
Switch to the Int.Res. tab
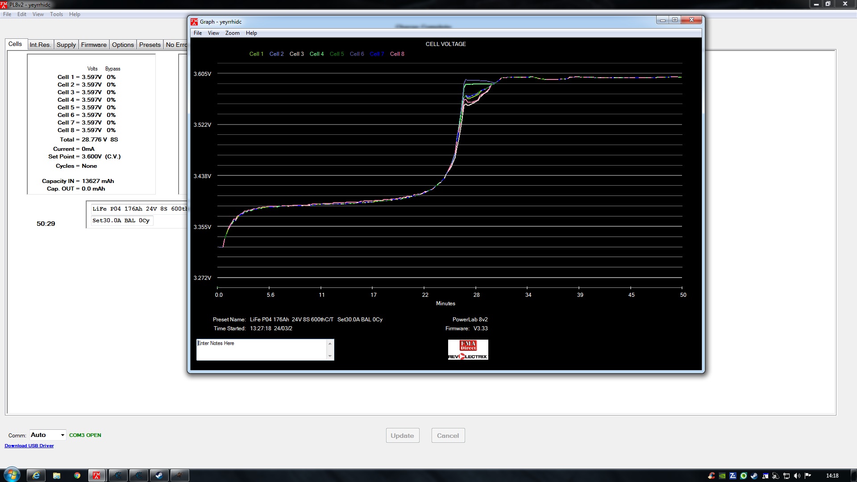click(x=40, y=45)
